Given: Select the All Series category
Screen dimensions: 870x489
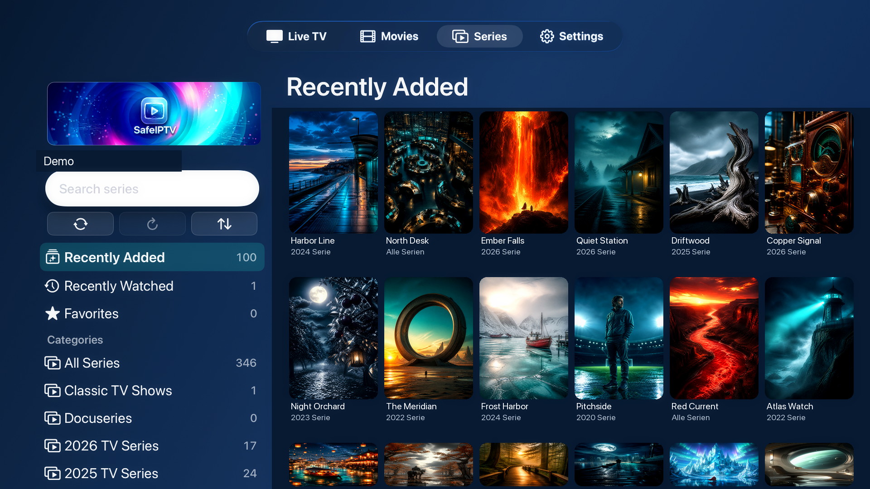Looking at the screenshot, I should 152,363.
